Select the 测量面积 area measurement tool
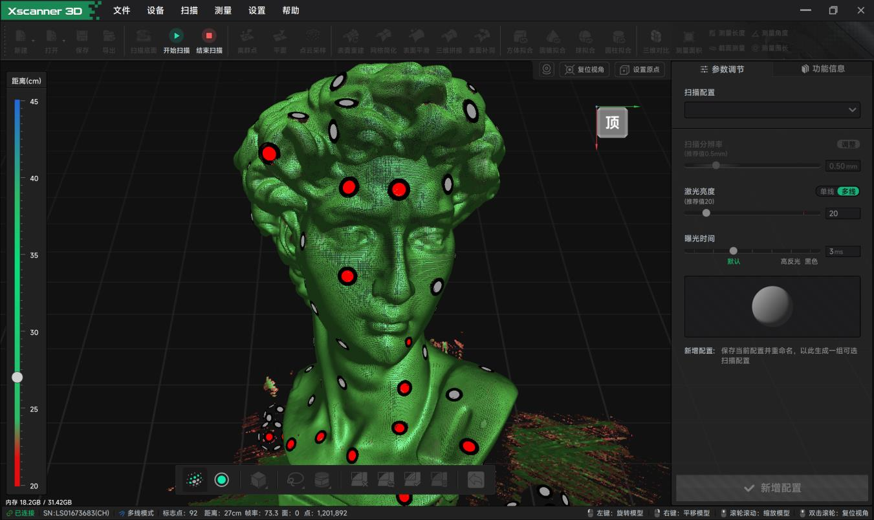Viewport: 874px width, 520px height. (688, 41)
